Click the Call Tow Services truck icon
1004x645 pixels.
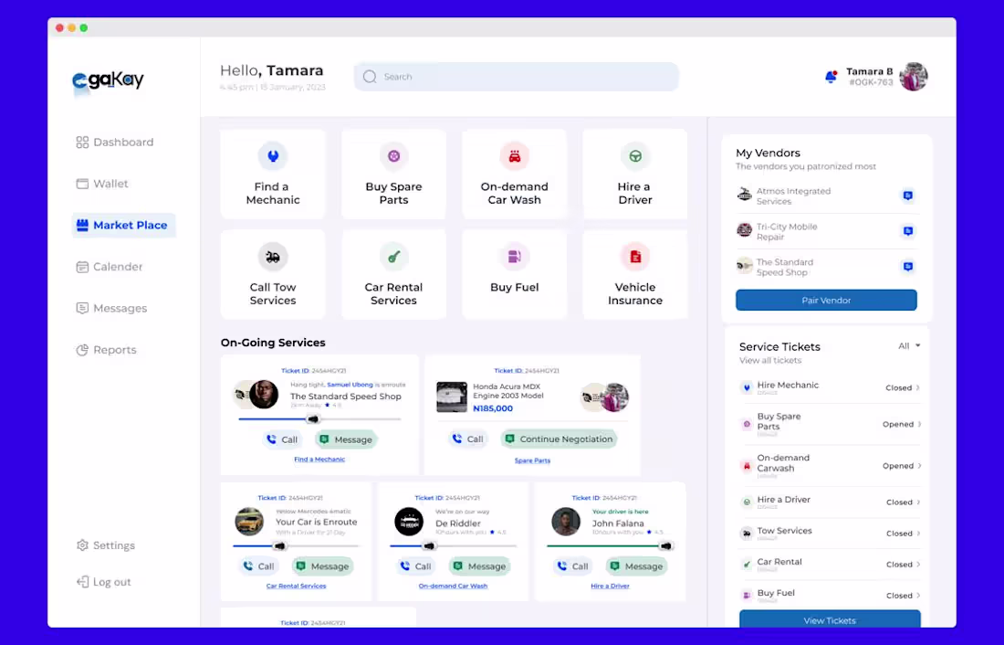(x=273, y=257)
